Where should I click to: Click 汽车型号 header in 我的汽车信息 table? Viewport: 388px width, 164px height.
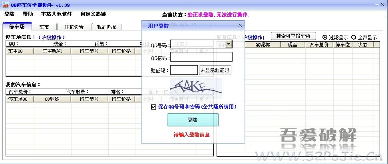(x=90, y=99)
